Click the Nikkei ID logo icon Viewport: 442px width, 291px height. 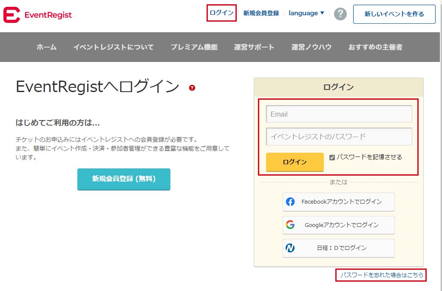(x=290, y=248)
